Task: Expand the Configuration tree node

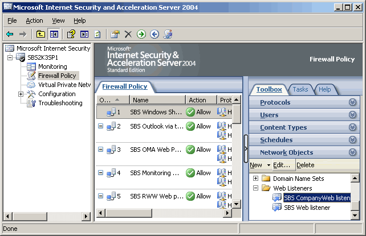Action: [21, 94]
